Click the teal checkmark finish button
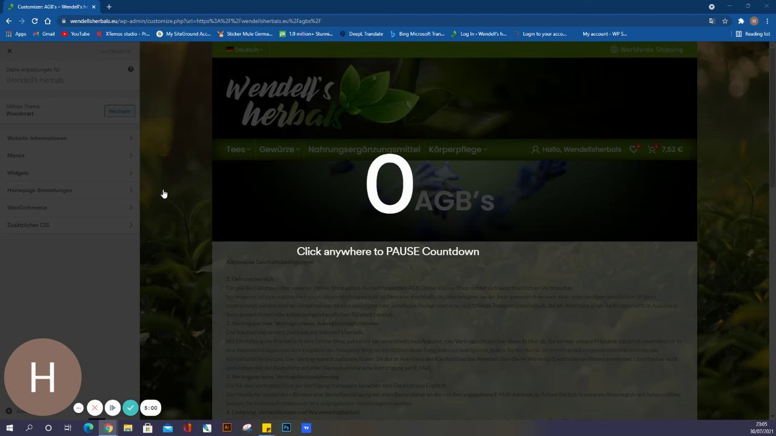776x436 pixels. click(x=130, y=408)
